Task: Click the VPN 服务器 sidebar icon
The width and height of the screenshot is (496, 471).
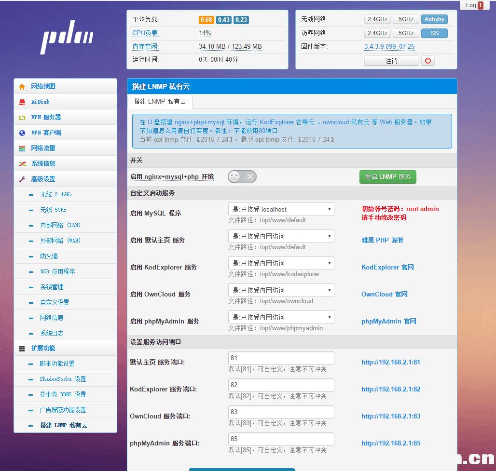Action: pos(22,118)
